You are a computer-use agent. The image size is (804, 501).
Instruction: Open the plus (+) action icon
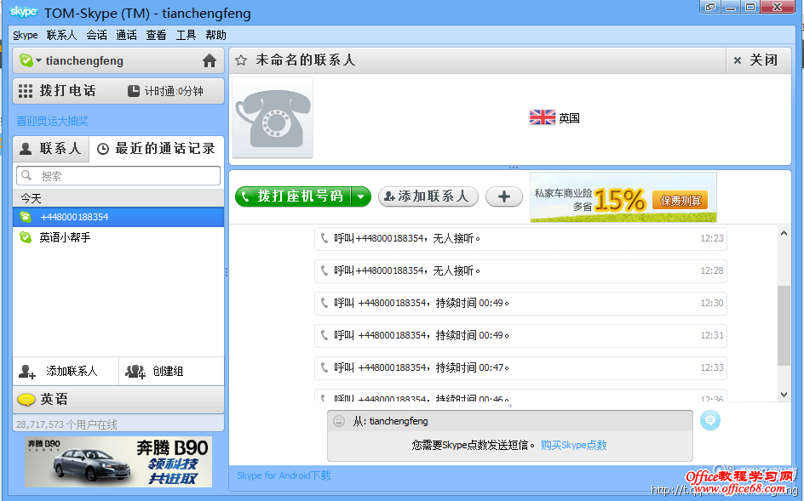503,196
